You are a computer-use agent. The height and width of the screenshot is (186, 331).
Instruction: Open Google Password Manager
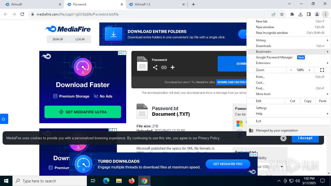(289, 57)
